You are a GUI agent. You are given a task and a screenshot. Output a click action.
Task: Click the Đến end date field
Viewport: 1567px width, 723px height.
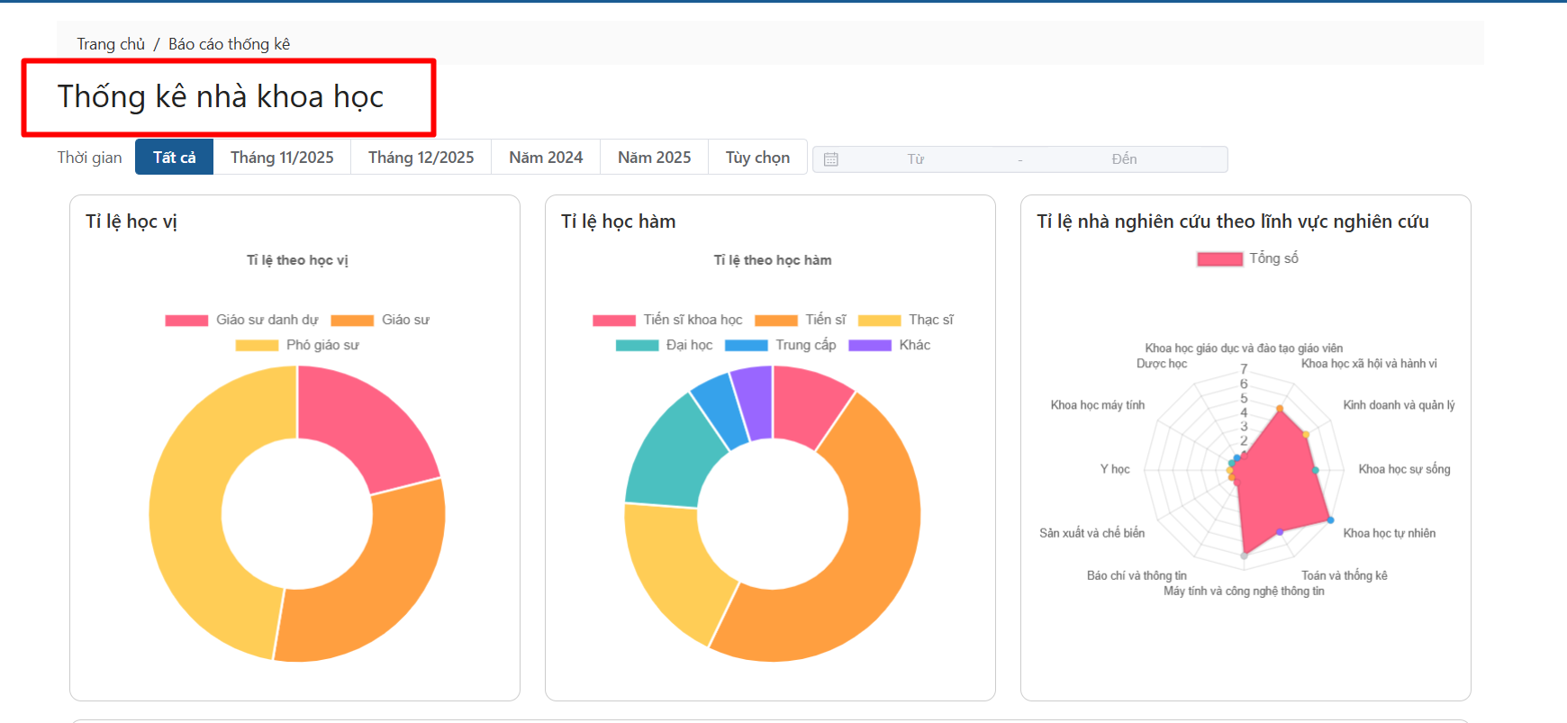click(1123, 159)
